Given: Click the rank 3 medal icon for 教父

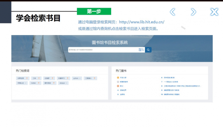Looking at the screenshot, I should 118,86.
